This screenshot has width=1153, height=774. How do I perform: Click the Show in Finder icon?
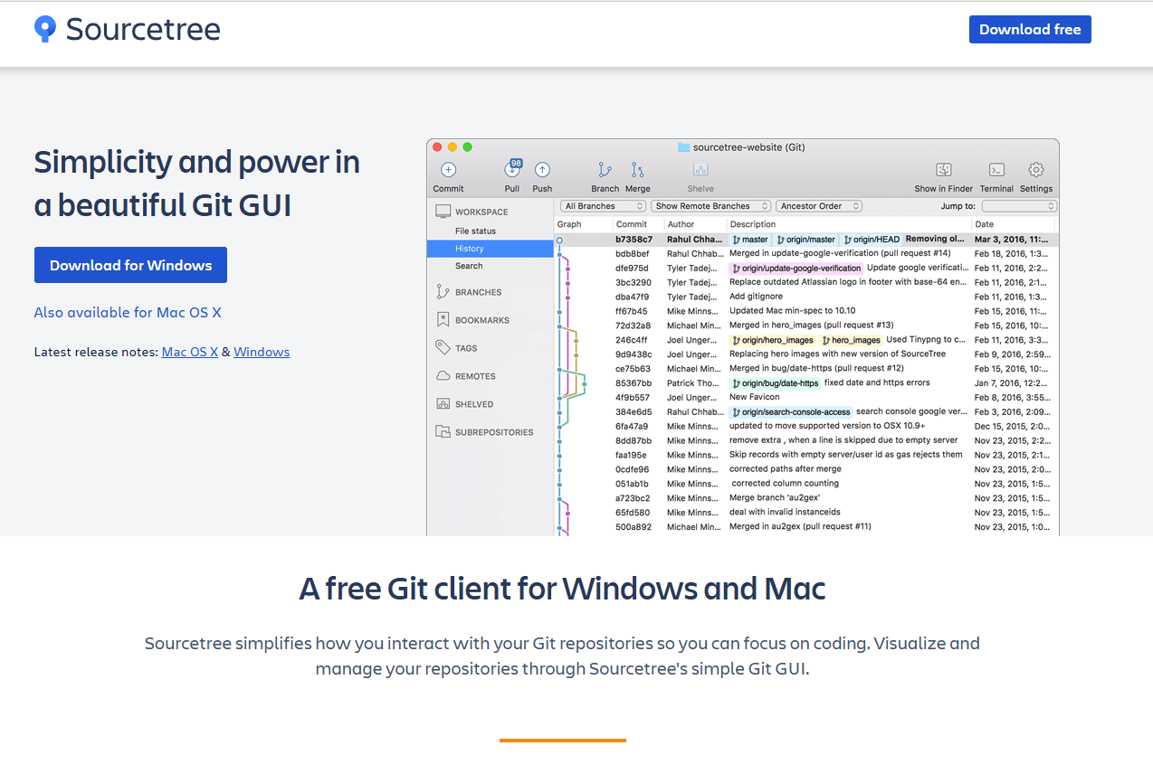[944, 169]
